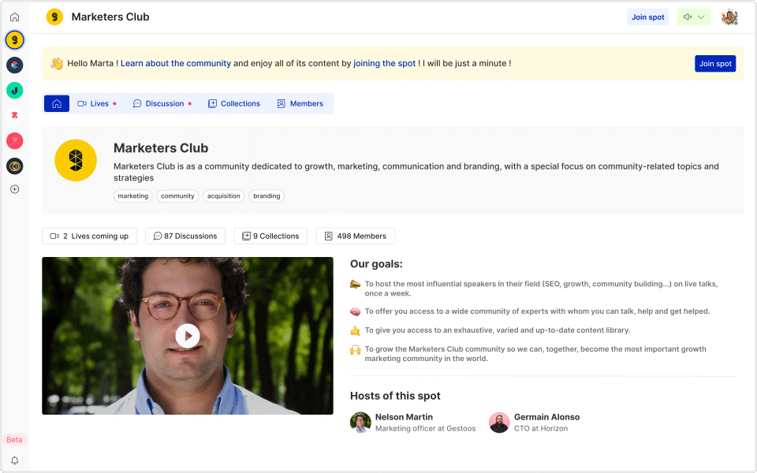This screenshot has width=757, height=473.
Task: Open Germain Alonso host name
Action: click(x=546, y=417)
